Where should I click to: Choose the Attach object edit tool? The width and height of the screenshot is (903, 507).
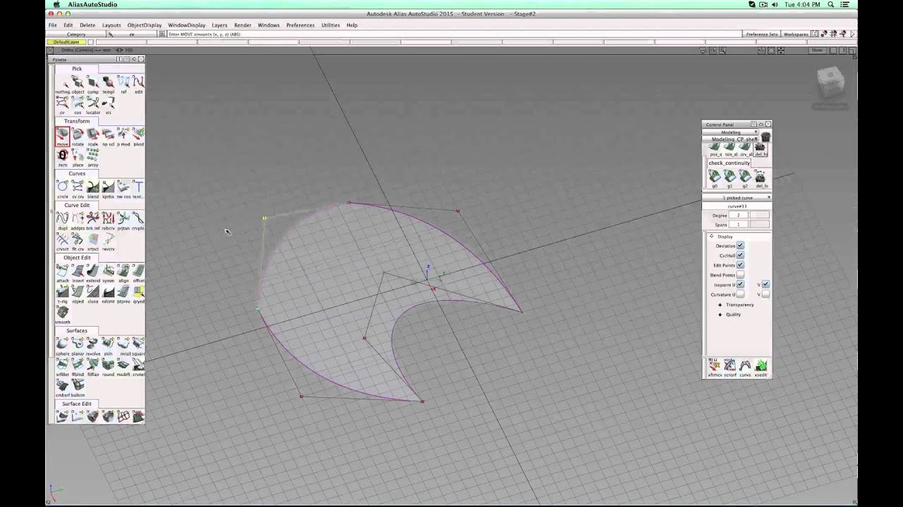pyautogui.click(x=62, y=273)
